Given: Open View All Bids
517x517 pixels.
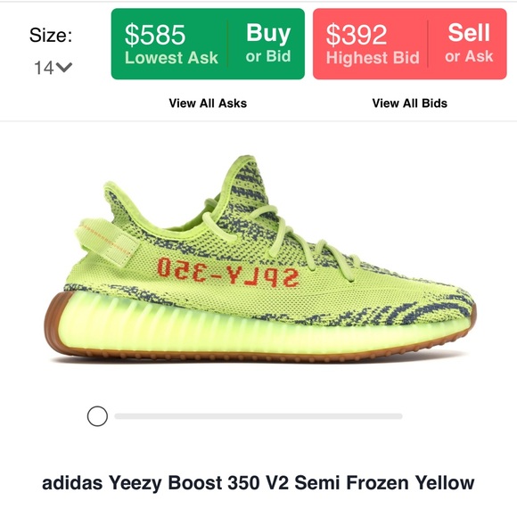Looking at the screenshot, I should coord(409,103).
